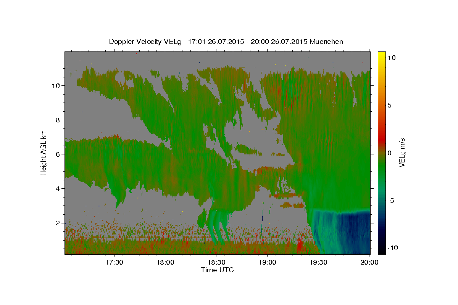The height and width of the screenshot is (305, 458).
Task: Click the colorbar value label '-10'
Action: coord(392,248)
